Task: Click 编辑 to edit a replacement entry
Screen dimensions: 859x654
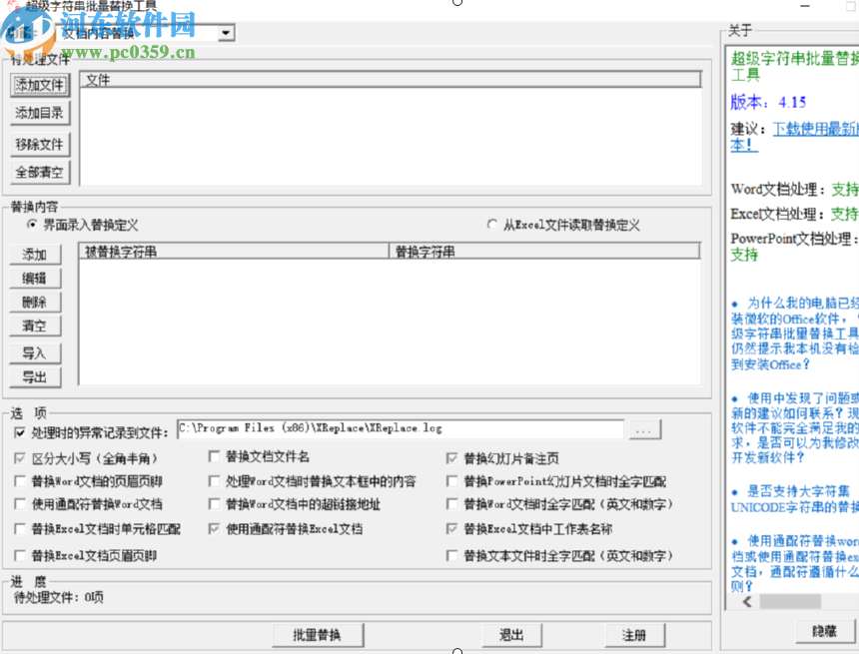Action: 35,278
